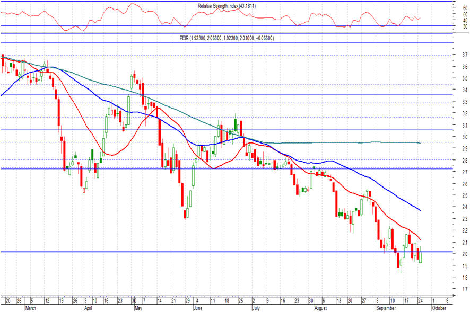Screen dimensions: 470x312
Task: Click the 3.4 price axis label
Action: pos(465,90)
